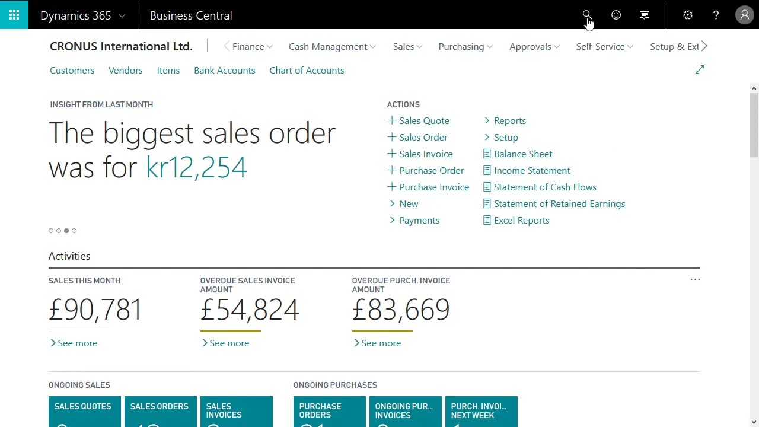The image size is (759, 427).
Task: Select third insight carousel dot
Action: [66, 231]
